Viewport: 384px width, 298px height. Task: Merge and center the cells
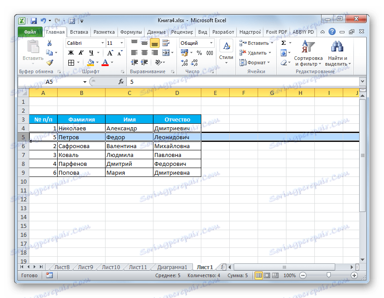pyautogui.click(x=166, y=53)
